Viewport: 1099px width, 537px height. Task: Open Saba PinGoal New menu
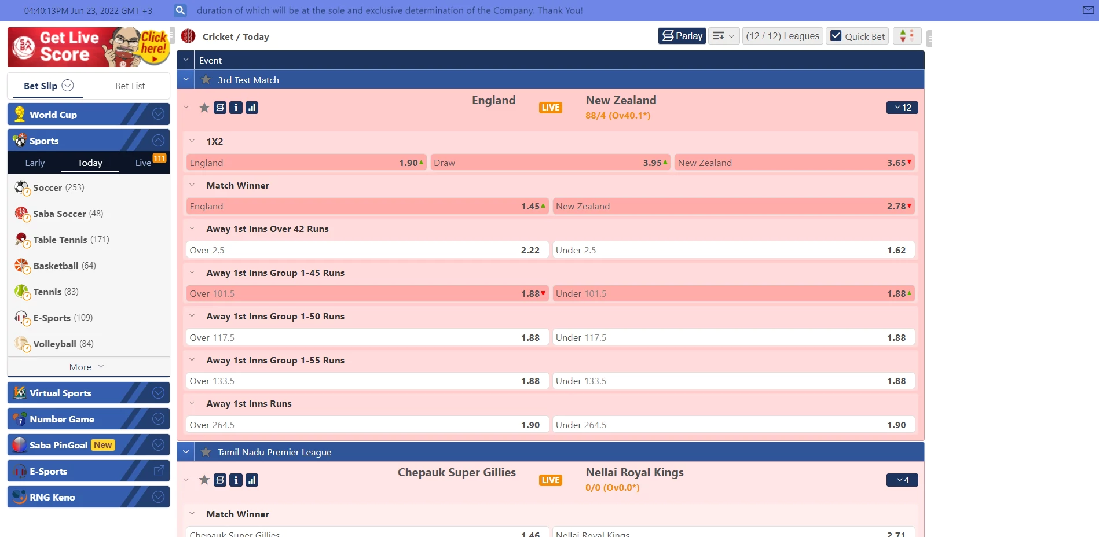89,445
